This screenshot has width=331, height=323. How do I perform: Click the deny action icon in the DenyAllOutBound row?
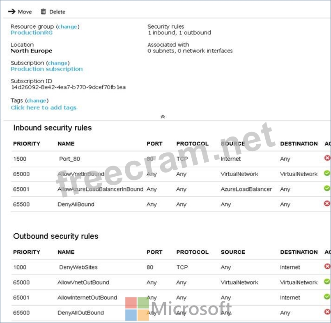coord(327,312)
